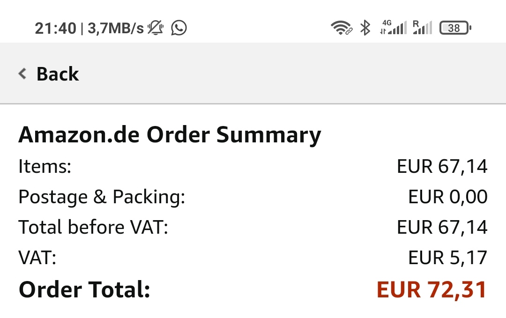Tap the EUR 5,17 VAT amount
506x318 pixels.
pos(447,258)
